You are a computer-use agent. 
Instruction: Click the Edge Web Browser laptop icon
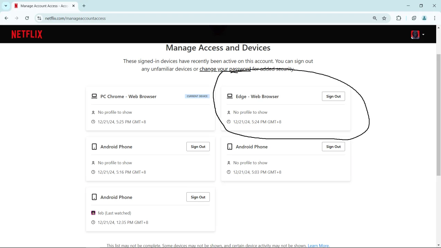[x=230, y=96]
